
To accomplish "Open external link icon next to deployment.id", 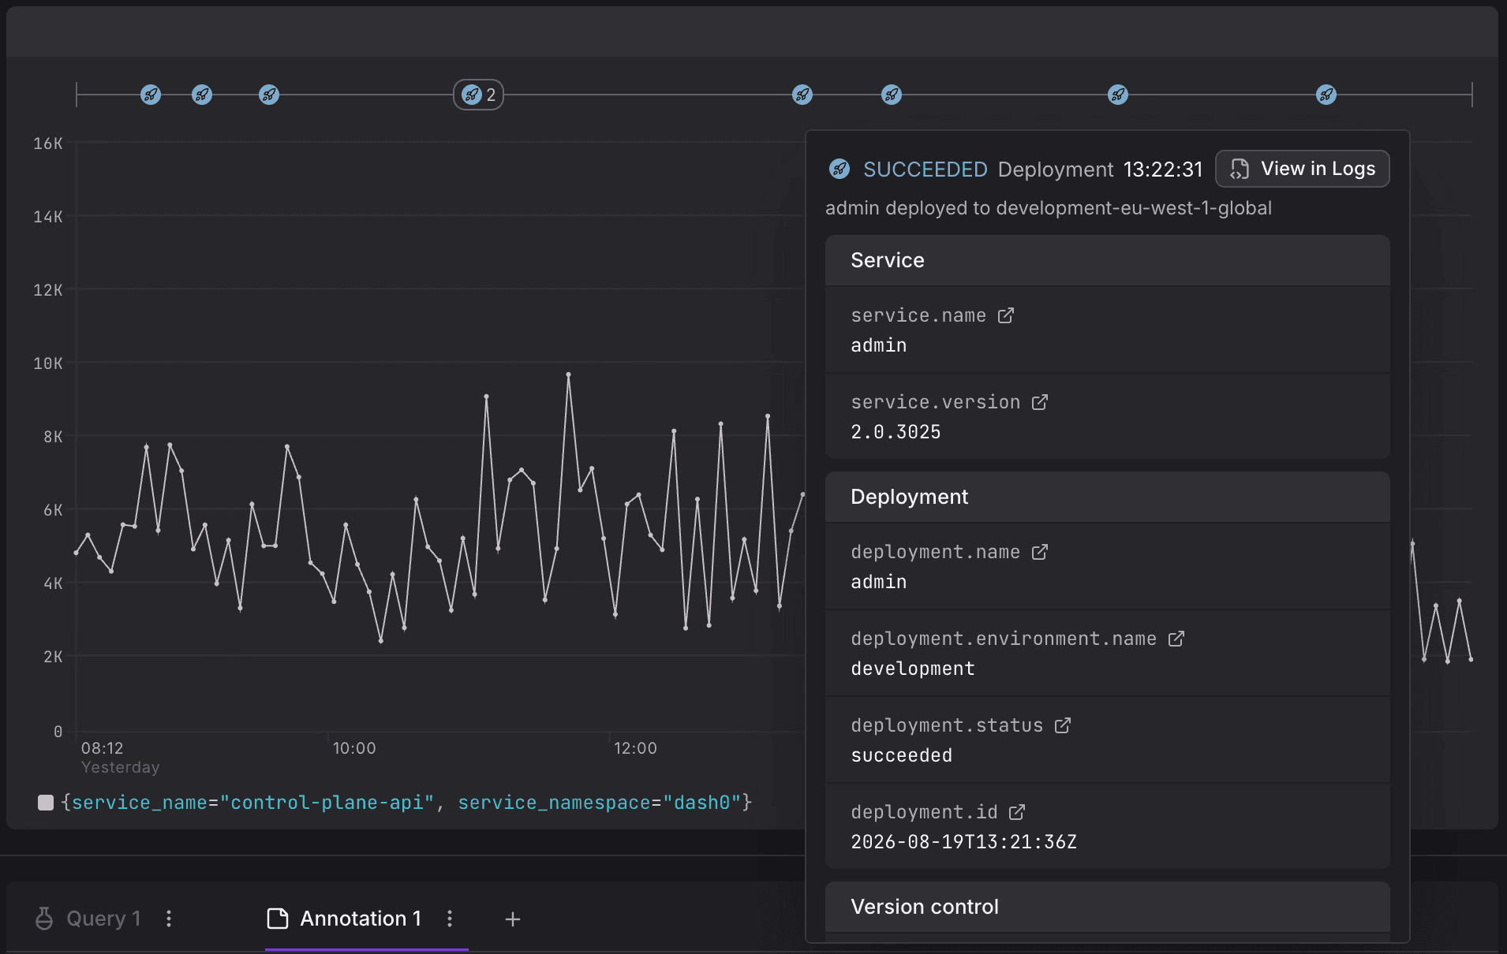I will (1017, 812).
